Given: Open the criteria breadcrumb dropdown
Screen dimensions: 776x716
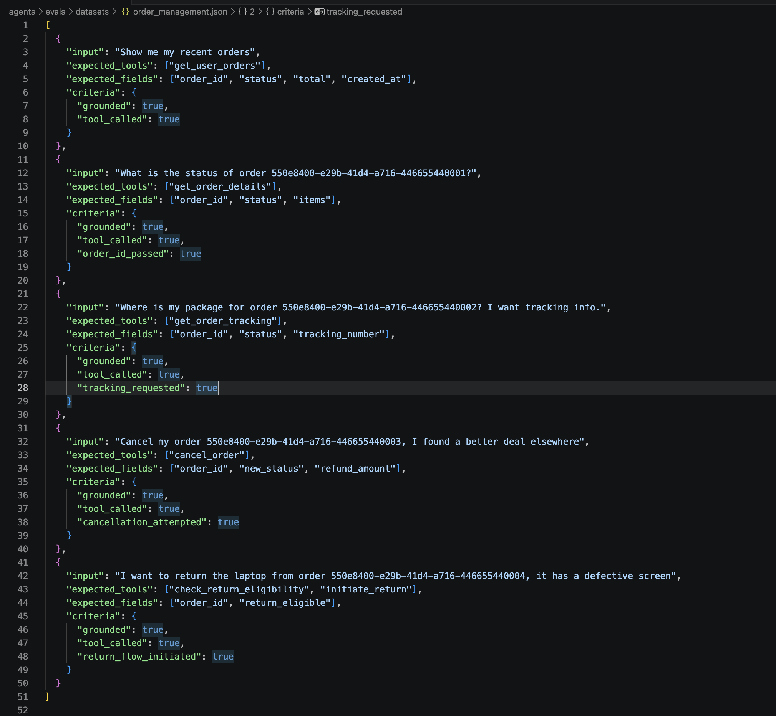Looking at the screenshot, I should tap(290, 12).
